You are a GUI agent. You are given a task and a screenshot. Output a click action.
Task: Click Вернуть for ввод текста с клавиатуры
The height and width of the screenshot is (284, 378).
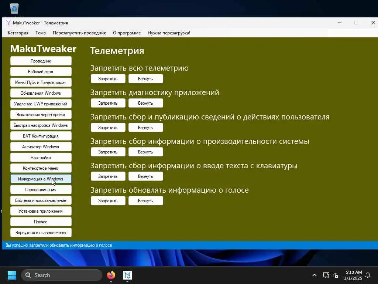click(x=145, y=176)
